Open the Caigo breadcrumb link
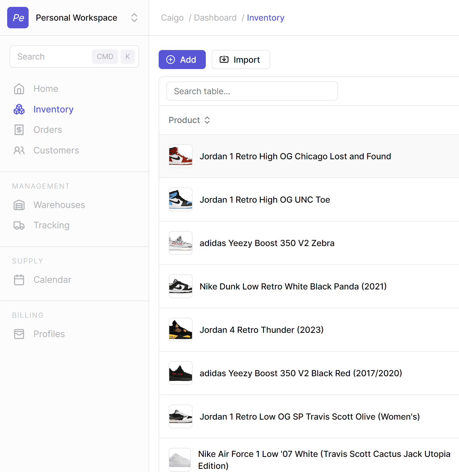This screenshot has width=459, height=472. click(x=172, y=18)
